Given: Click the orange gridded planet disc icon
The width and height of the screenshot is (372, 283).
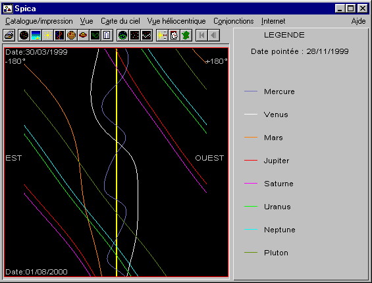Looking at the screenshot, I should (x=71, y=36).
